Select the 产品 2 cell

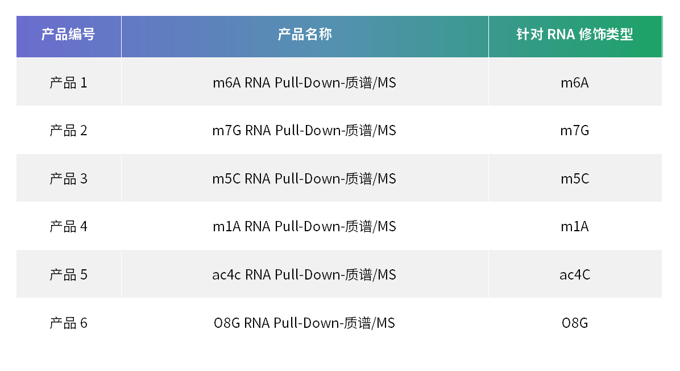click(x=68, y=131)
